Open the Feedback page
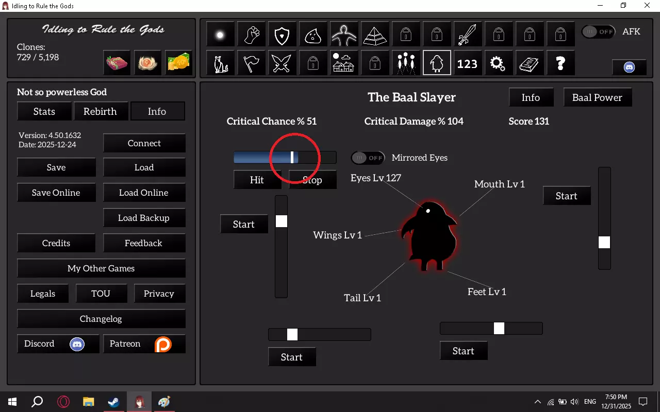This screenshot has height=412, width=660. (144, 243)
